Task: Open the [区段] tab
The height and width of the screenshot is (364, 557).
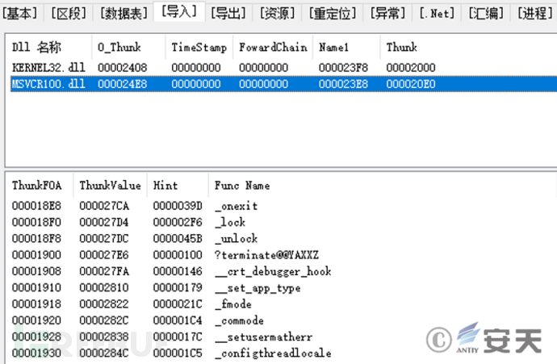Action: (69, 14)
